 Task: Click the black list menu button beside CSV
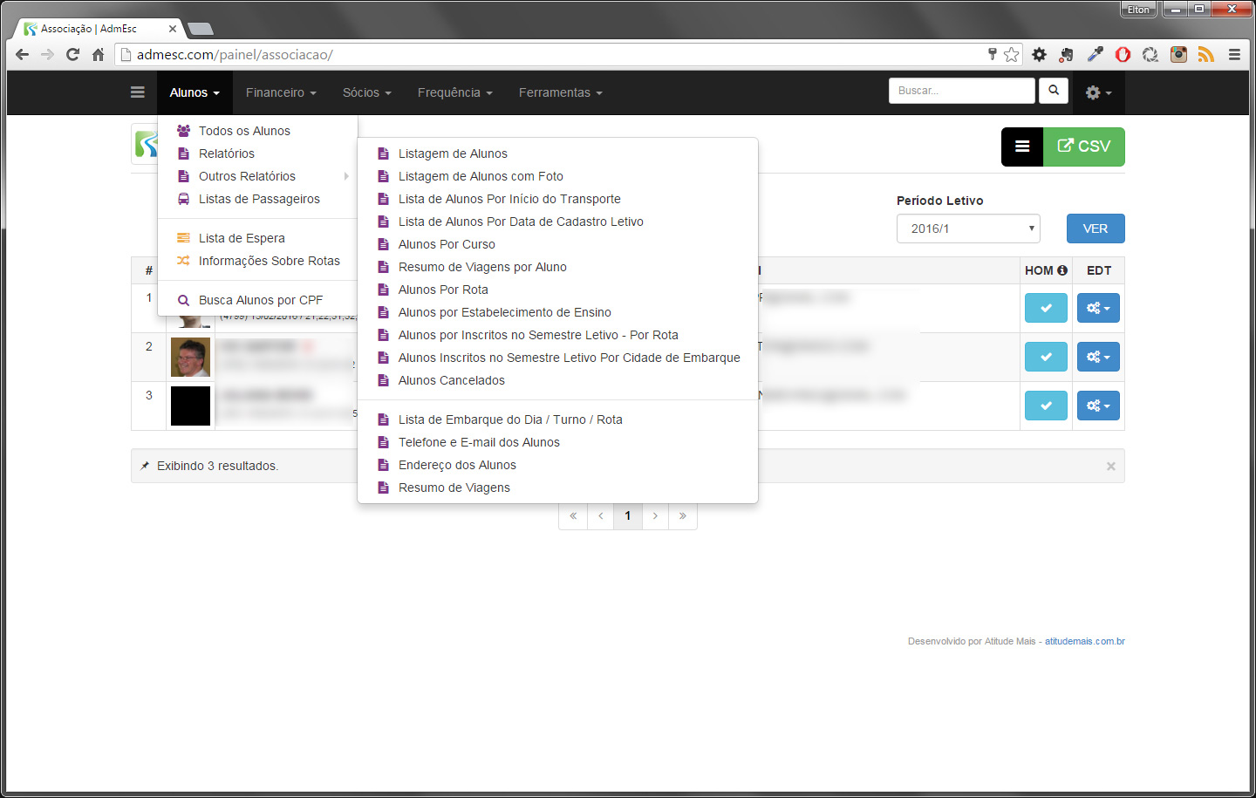point(1022,147)
